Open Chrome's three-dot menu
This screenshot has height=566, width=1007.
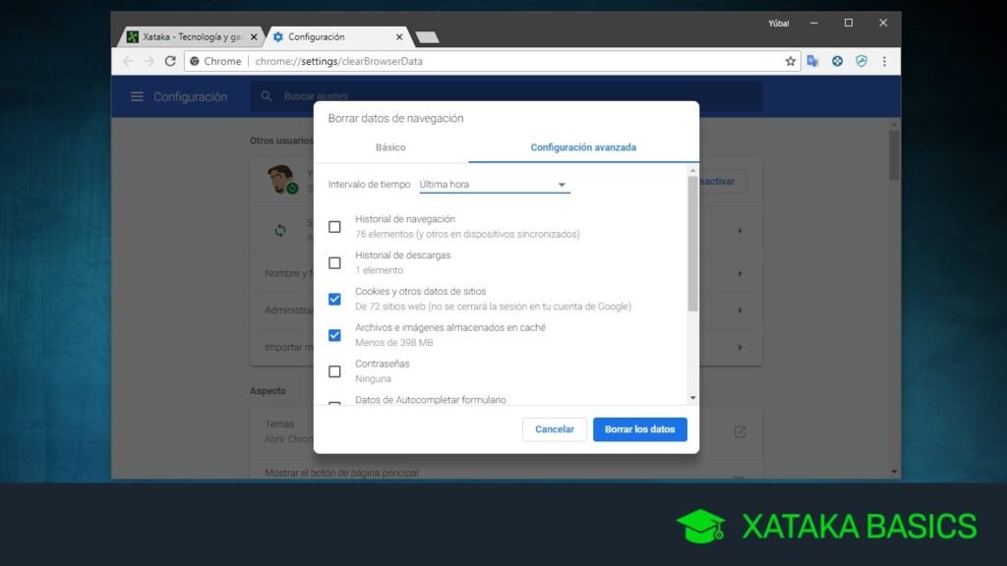pyautogui.click(x=884, y=61)
